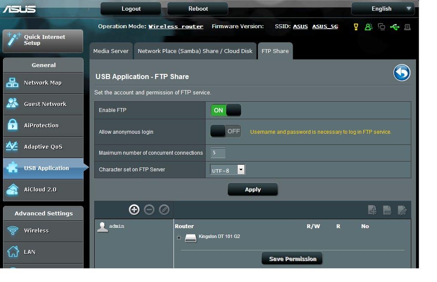Click the delete folder icon
This screenshot has height=282, width=437.
click(387, 210)
